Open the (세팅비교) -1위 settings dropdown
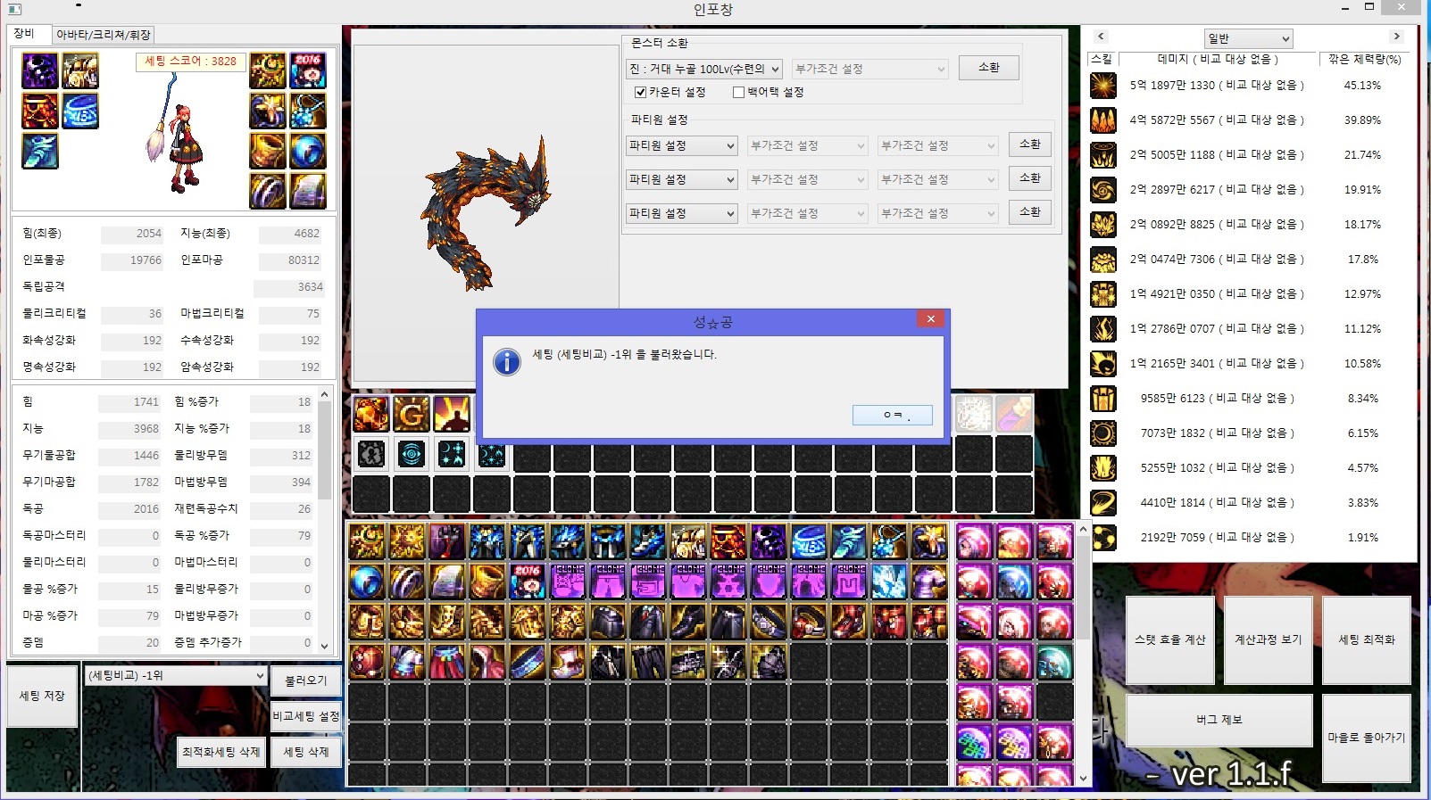Screen dimensions: 1431x800 [x=176, y=676]
